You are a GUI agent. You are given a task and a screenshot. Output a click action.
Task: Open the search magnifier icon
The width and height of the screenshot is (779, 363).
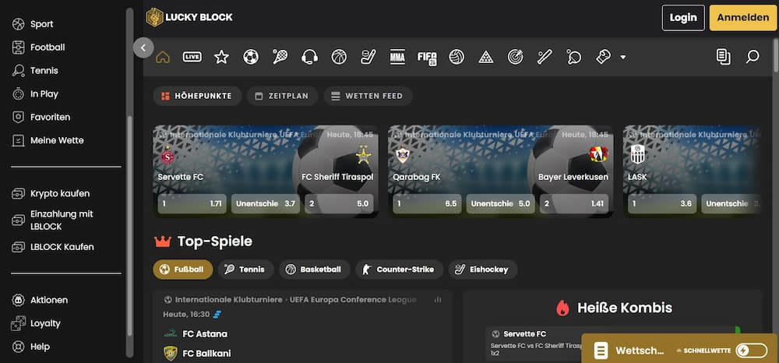753,57
